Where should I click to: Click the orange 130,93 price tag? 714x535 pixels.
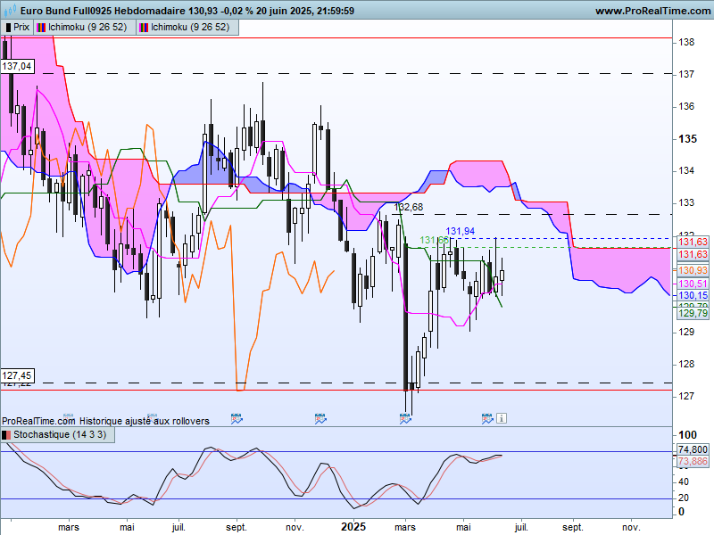click(693, 271)
